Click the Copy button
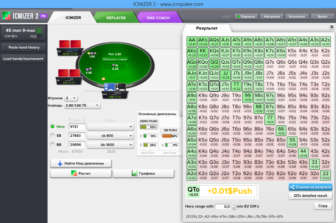The width and height of the screenshot is (336, 223). coord(323,206)
